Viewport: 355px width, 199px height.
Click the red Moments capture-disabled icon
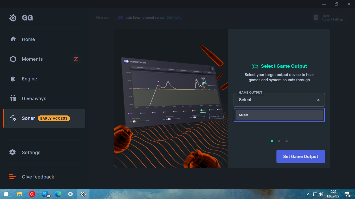tap(76, 59)
